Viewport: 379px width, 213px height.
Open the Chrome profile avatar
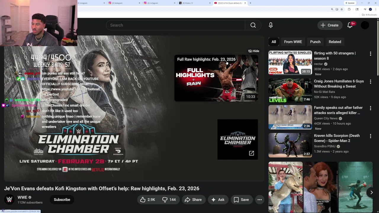pos(370,9)
